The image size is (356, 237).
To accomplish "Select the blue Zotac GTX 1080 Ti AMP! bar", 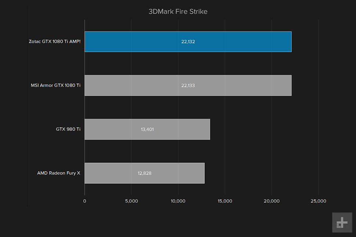I will [188, 42].
